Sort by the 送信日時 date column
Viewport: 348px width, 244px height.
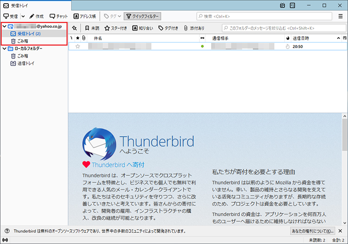[x=316, y=38]
